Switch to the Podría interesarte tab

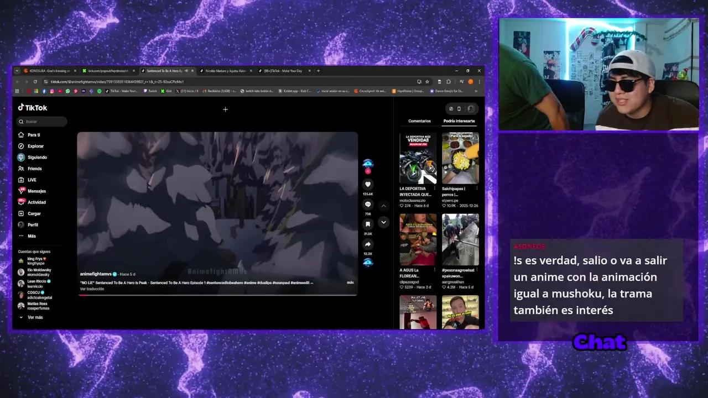coord(459,121)
